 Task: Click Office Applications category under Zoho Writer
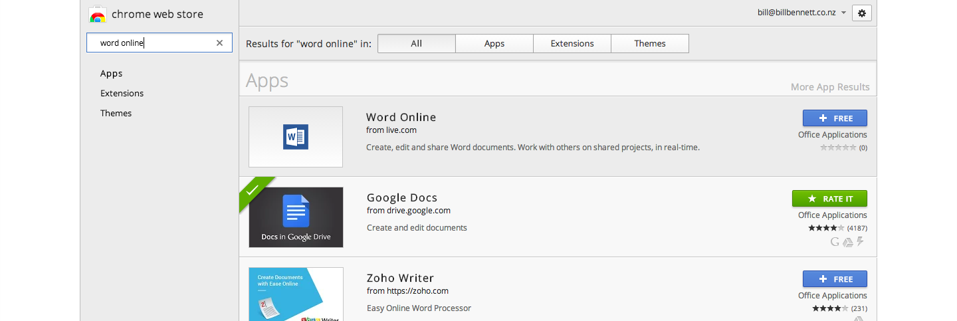pos(833,296)
